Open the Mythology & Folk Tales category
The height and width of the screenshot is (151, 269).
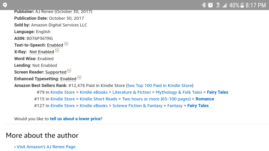pos(179,92)
